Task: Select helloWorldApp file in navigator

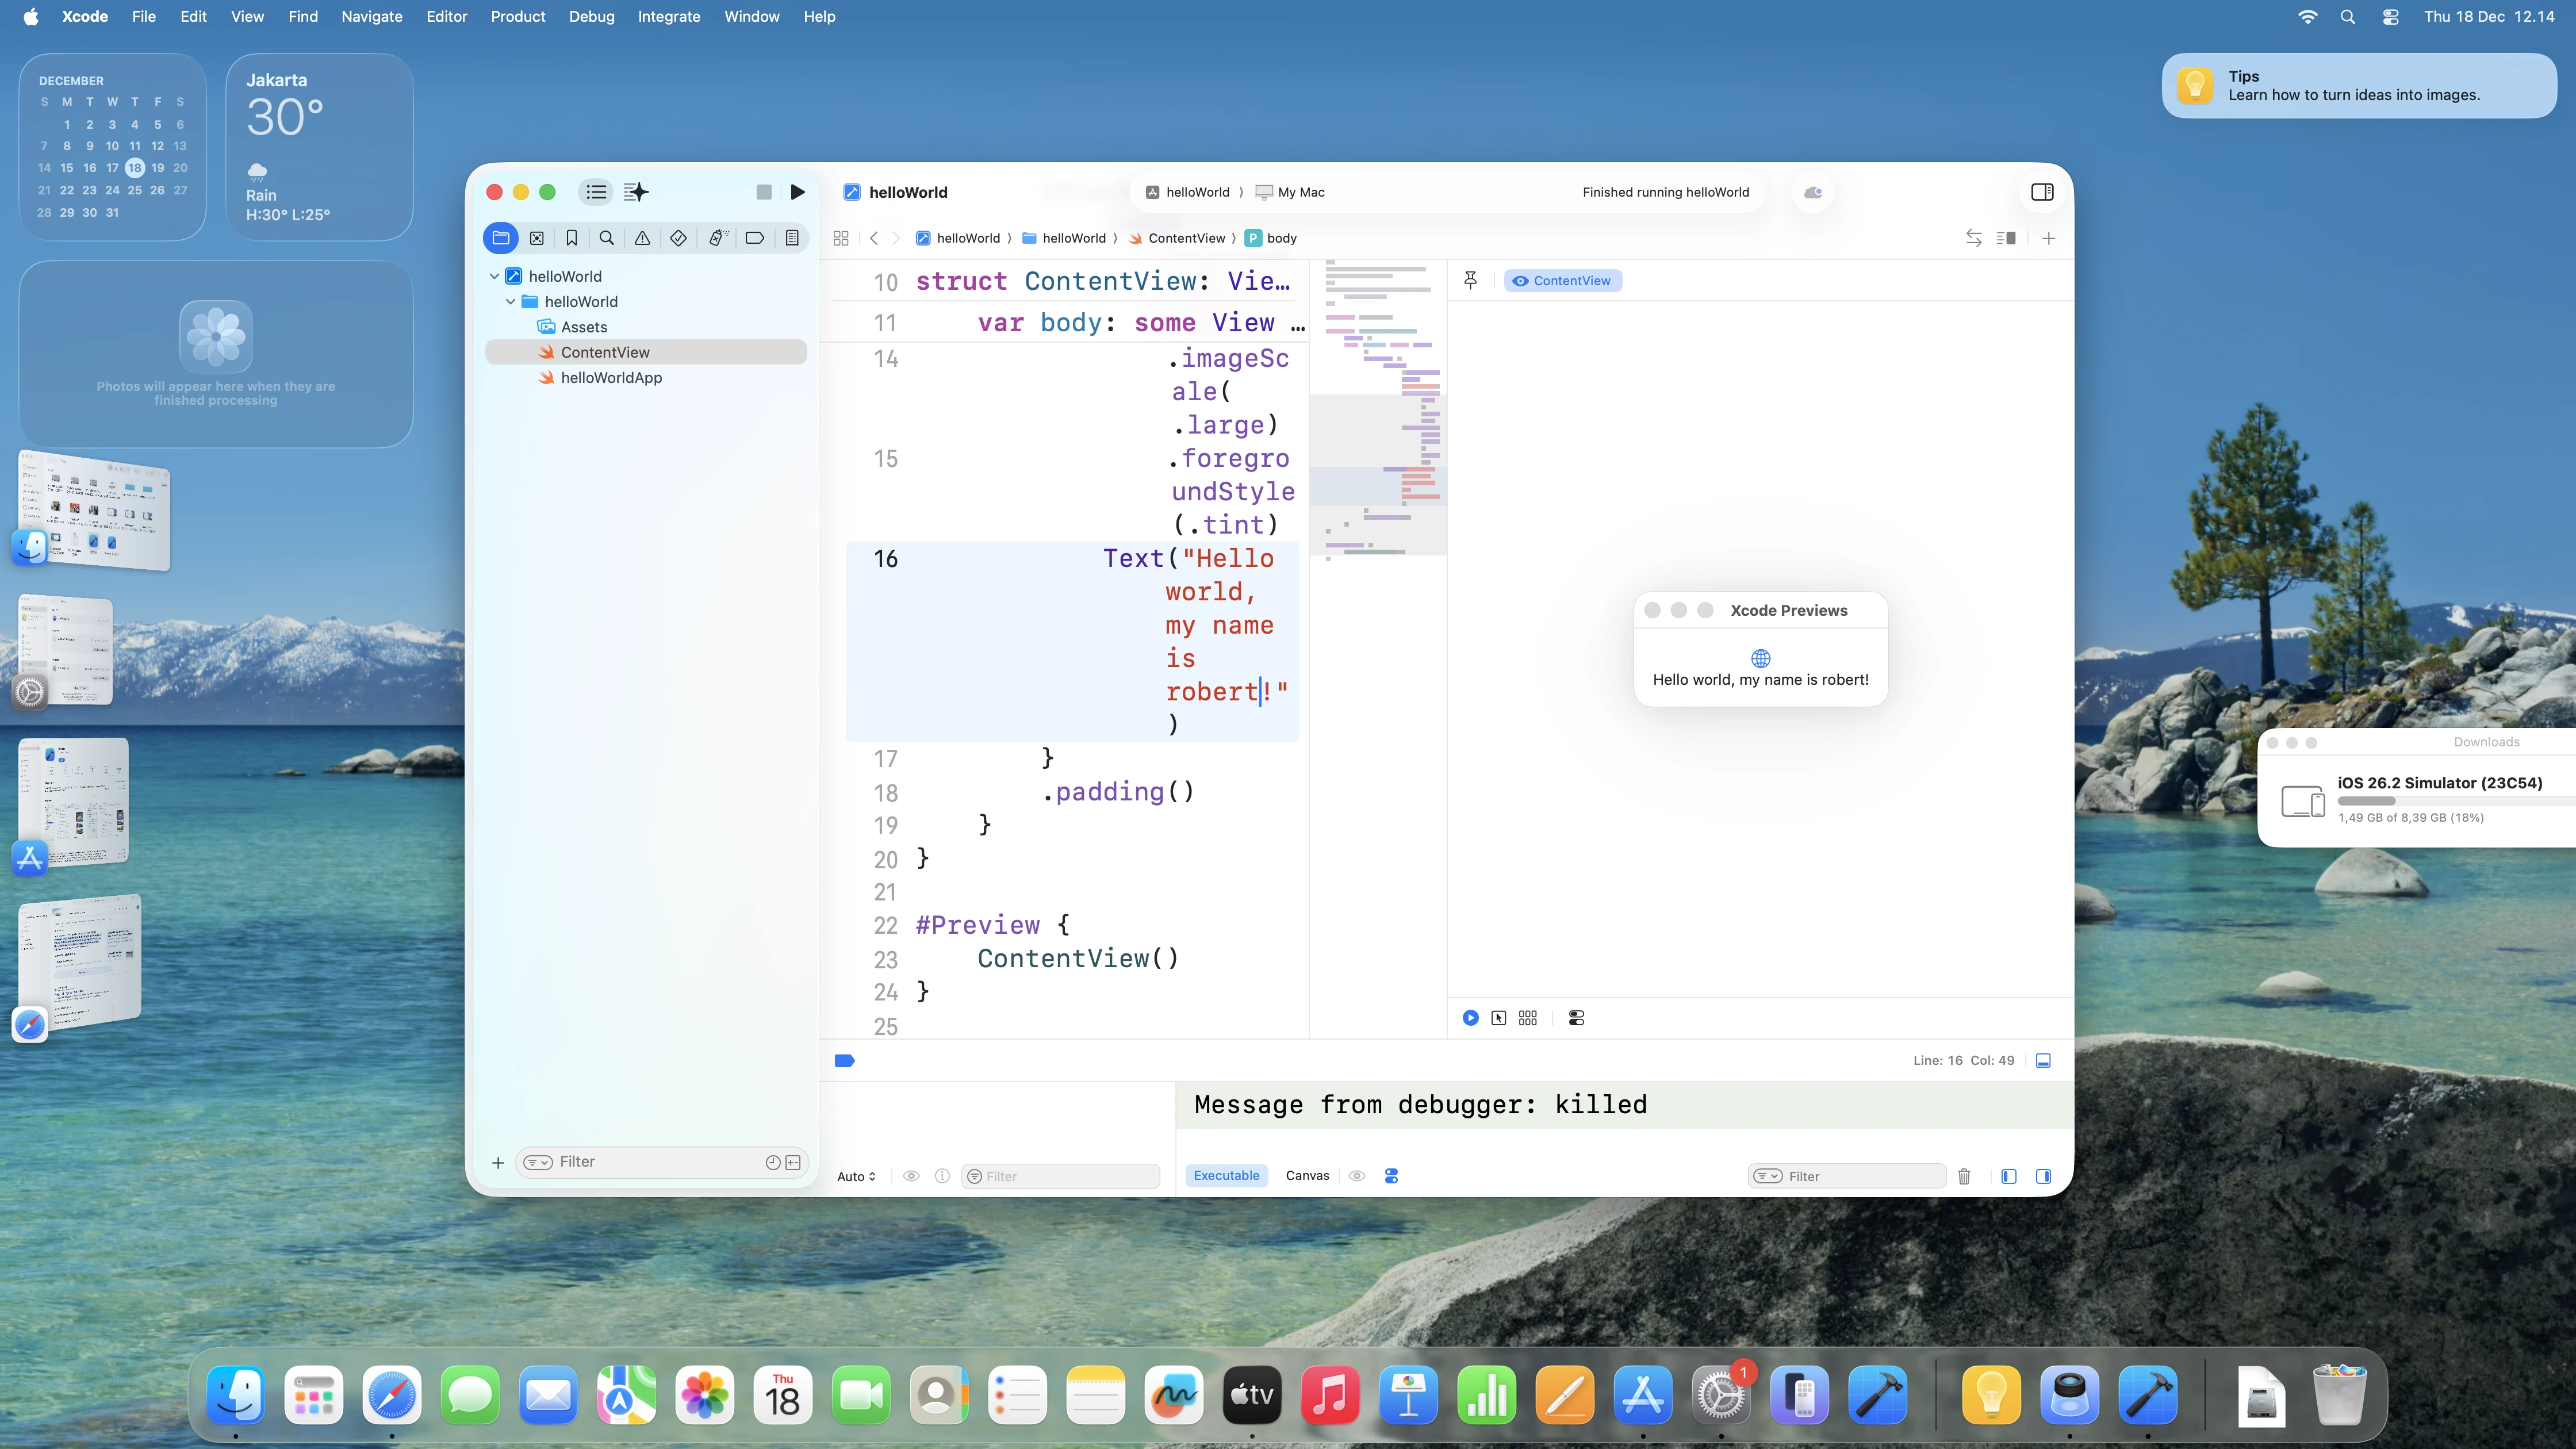Action: tap(611, 377)
